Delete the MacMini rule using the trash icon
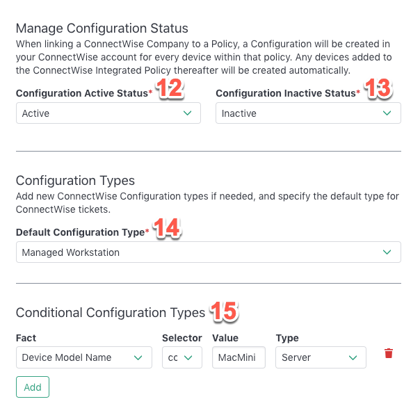The height and width of the screenshot is (413, 420). 389,353
